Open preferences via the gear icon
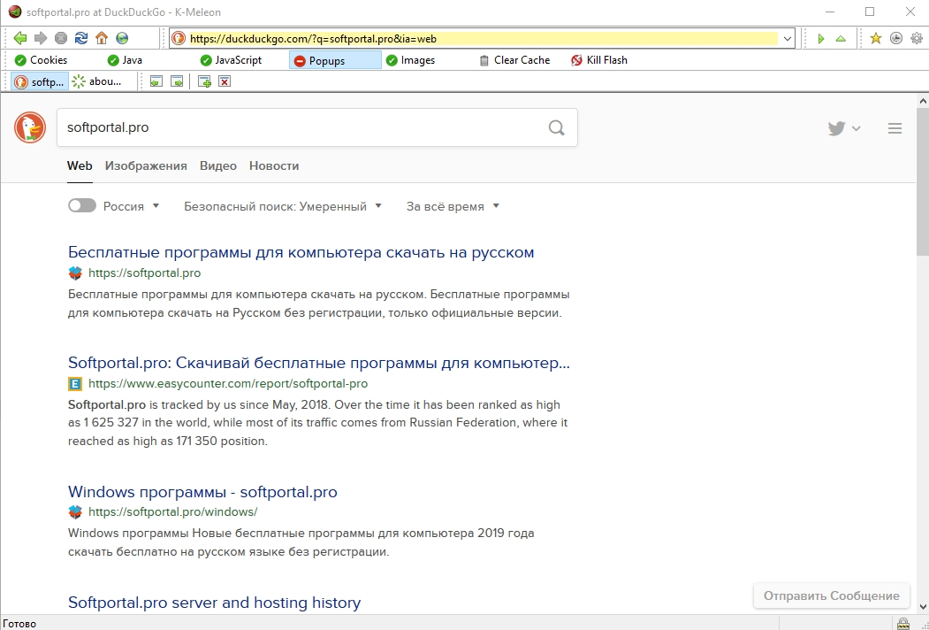Image resolution: width=929 pixels, height=630 pixels. 916,38
